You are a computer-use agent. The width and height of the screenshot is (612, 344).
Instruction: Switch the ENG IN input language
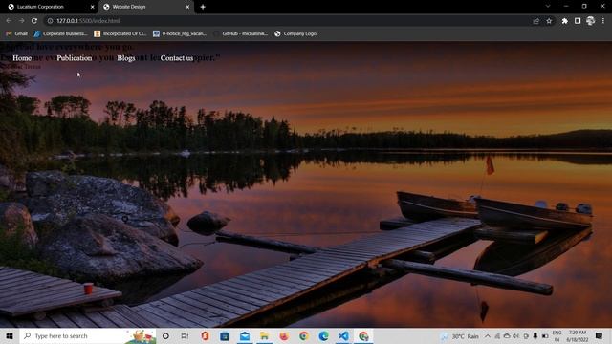[557, 336]
